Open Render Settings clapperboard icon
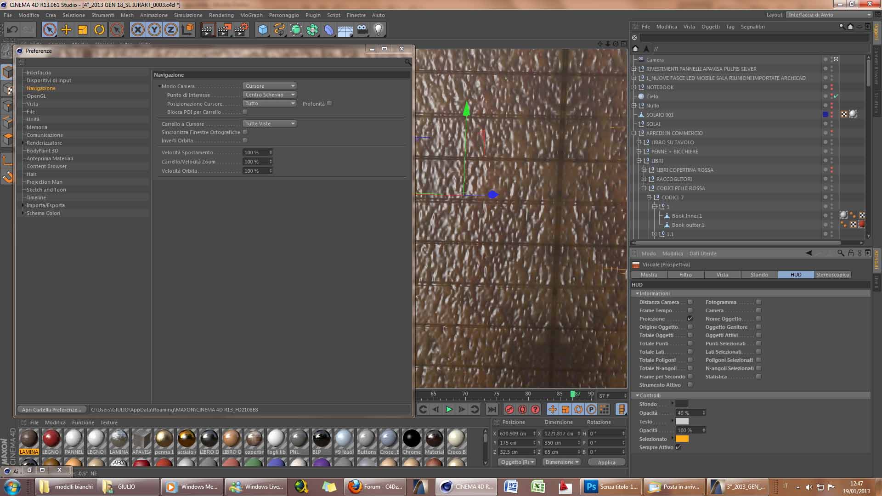Viewport: 882px width, 496px height. pyautogui.click(x=241, y=30)
